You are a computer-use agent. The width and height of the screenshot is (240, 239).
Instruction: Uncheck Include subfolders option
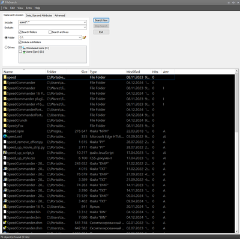20,42
